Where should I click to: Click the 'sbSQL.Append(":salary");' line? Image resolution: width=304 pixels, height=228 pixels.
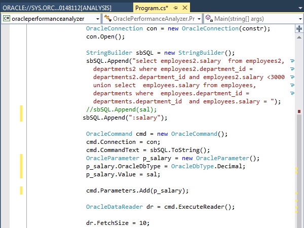(125, 118)
